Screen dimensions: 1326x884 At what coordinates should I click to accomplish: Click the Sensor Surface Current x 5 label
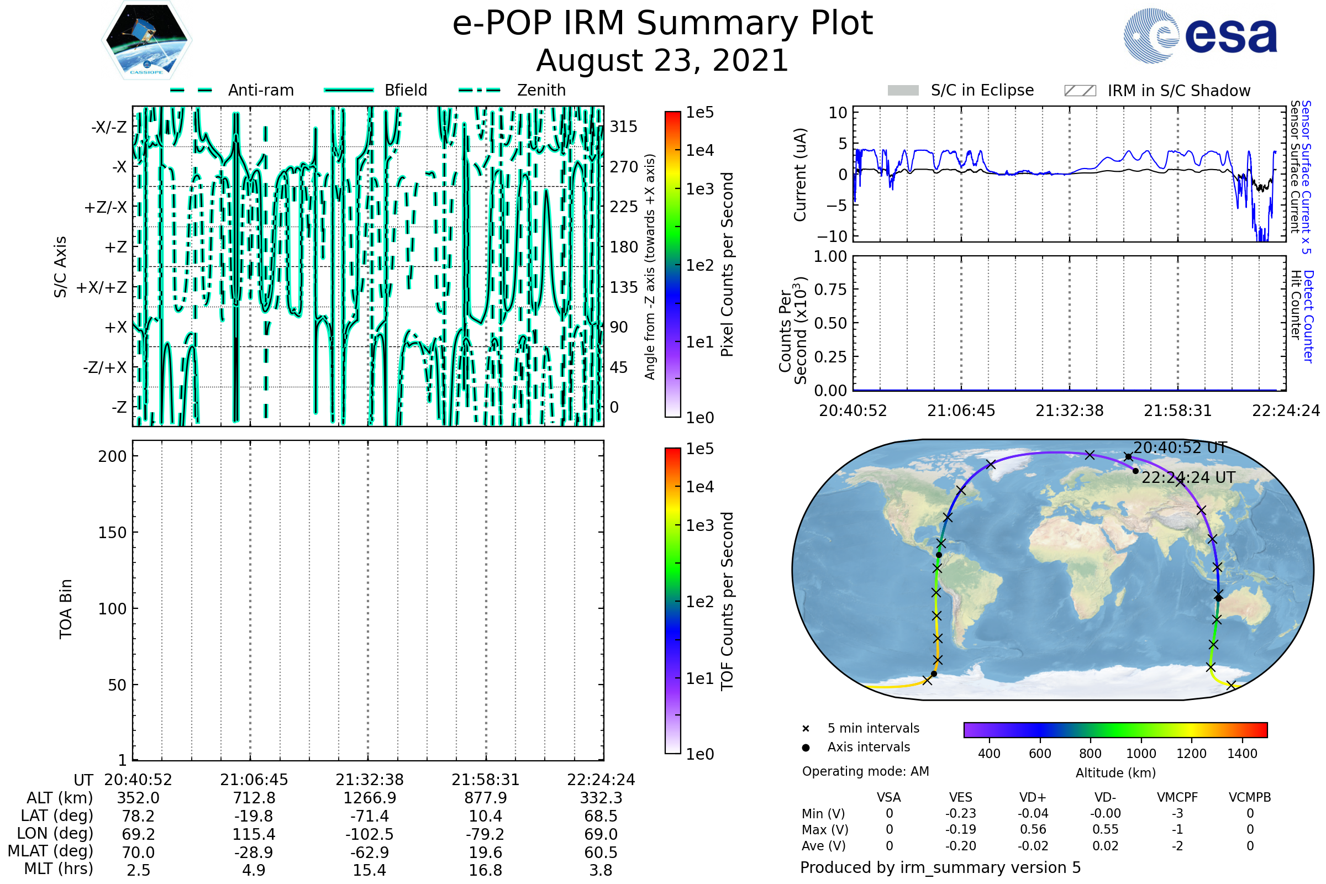[x=1306, y=176]
